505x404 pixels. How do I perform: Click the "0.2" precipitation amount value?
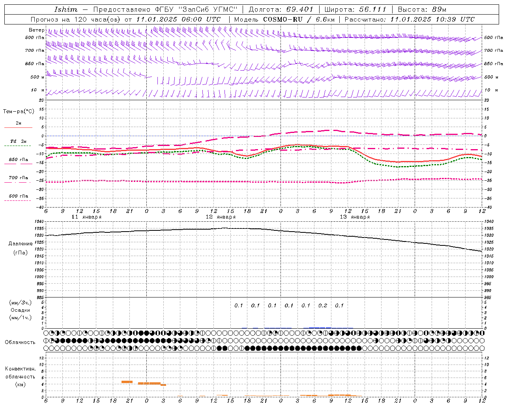tap(323, 305)
